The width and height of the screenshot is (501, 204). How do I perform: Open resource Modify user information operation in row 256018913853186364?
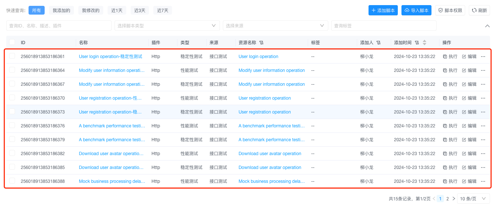coord(272,70)
